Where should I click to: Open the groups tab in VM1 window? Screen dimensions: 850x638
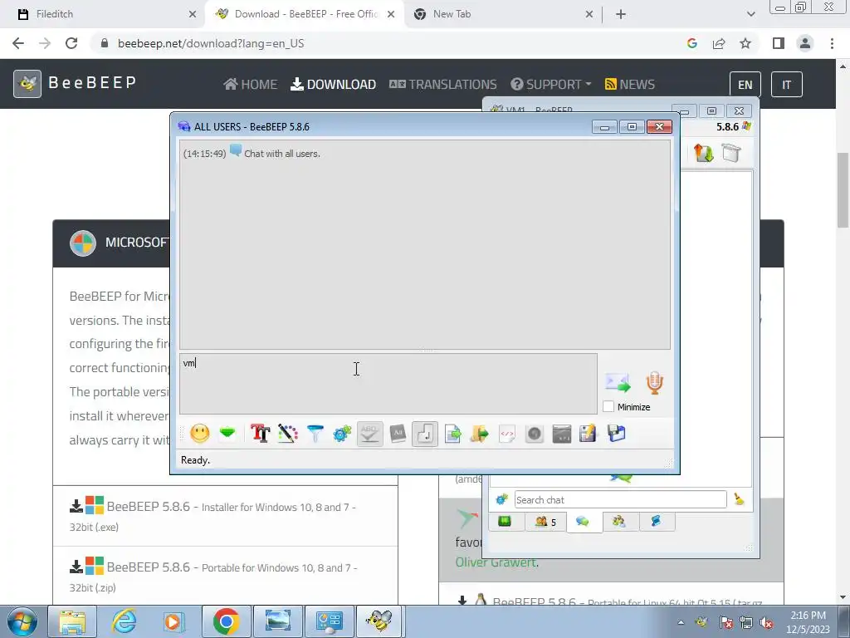click(x=619, y=522)
